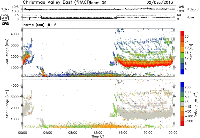Click the 'normal (fast) 151 IF' text
This screenshot has height=138, width=200.
40,25
